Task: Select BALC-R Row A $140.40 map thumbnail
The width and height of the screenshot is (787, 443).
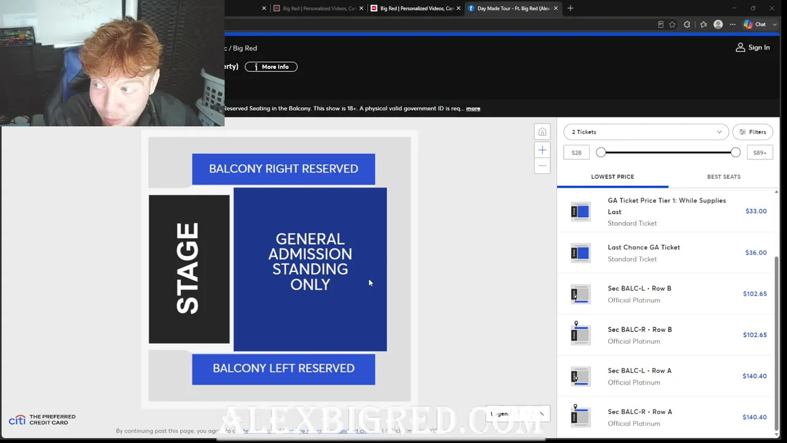Action: tap(580, 417)
